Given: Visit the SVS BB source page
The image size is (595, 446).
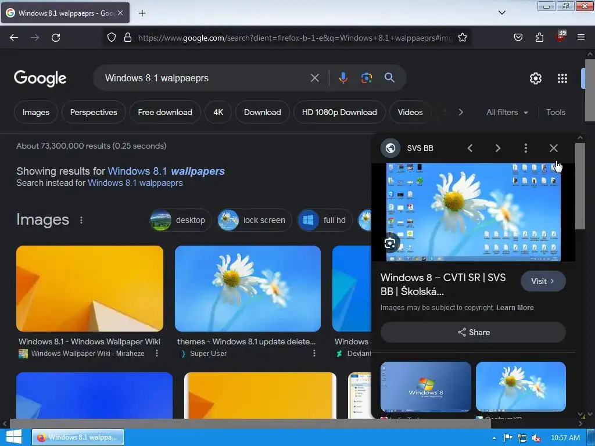Looking at the screenshot, I should [543, 282].
